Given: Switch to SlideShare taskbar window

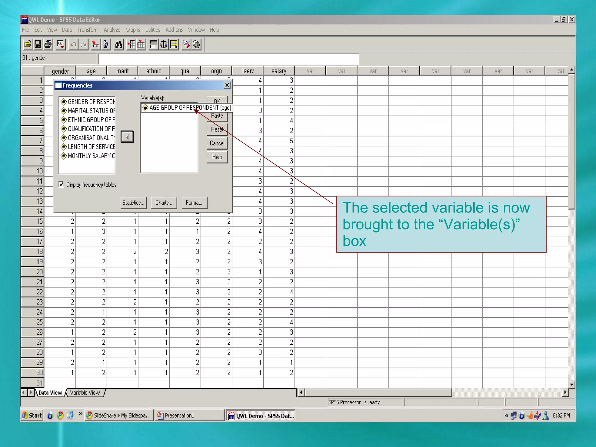Looking at the screenshot, I should pos(119,415).
